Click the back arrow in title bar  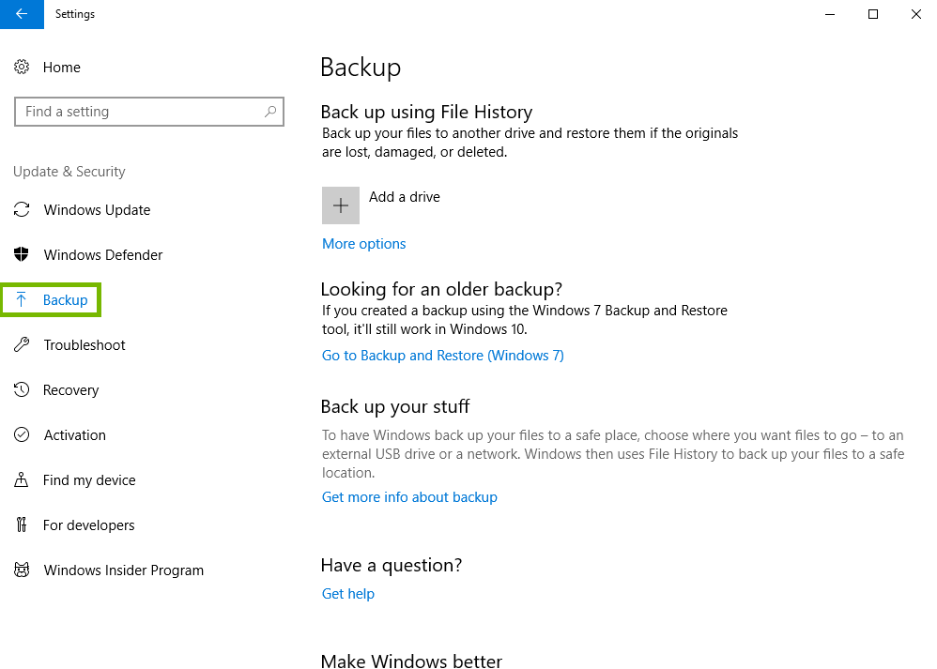20,14
